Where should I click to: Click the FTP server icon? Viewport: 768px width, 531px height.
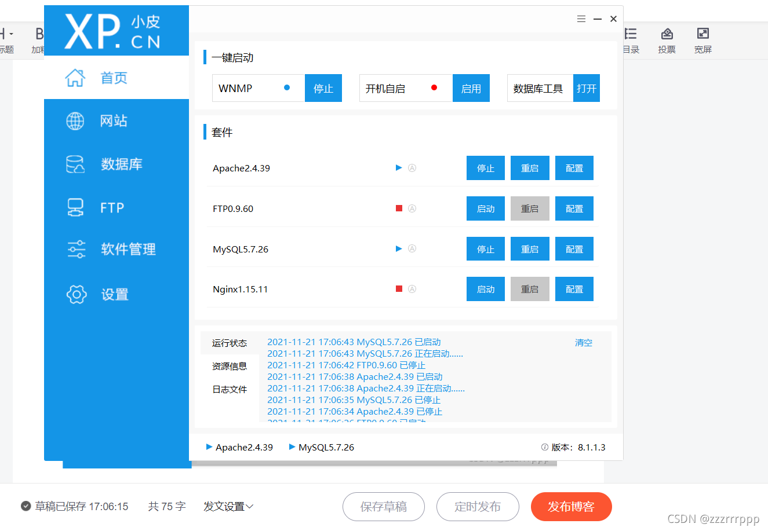[x=75, y=207]
